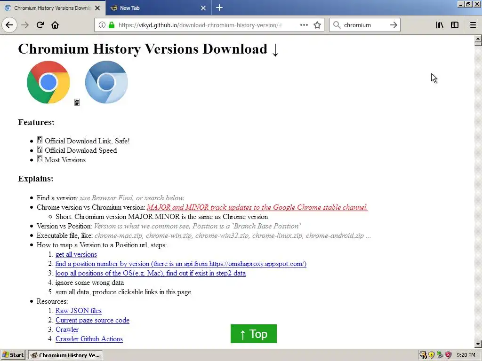
Task: Open the Crawler Github Actions link
Action: coord(89,339)
